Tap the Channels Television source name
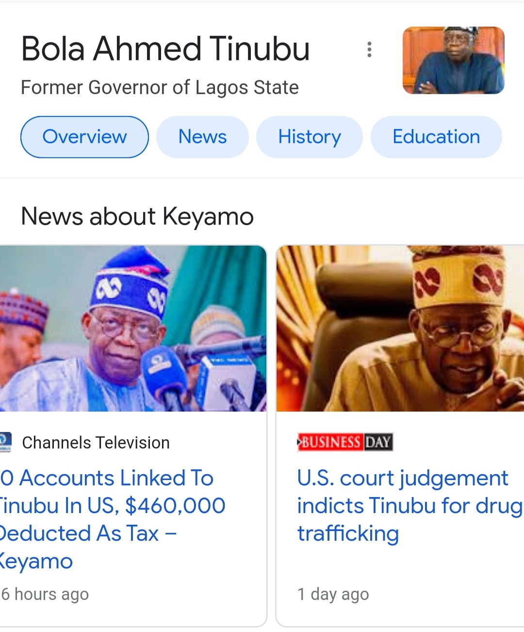 (x=96, y=443)
